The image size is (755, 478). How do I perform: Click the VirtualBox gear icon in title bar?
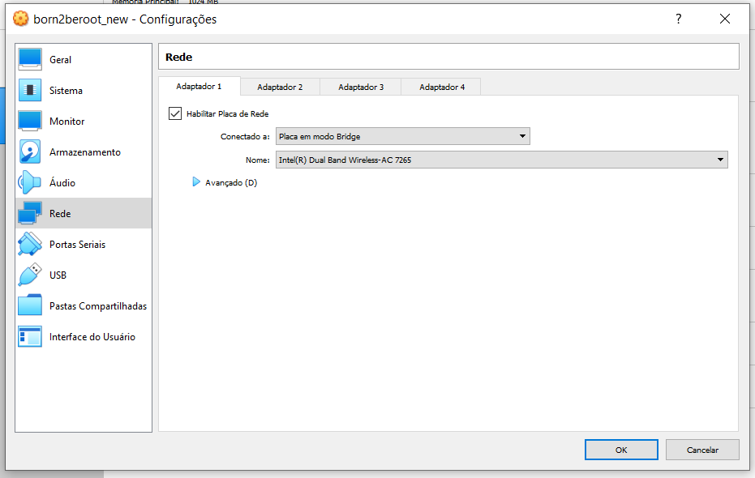[x=21, y=19]
